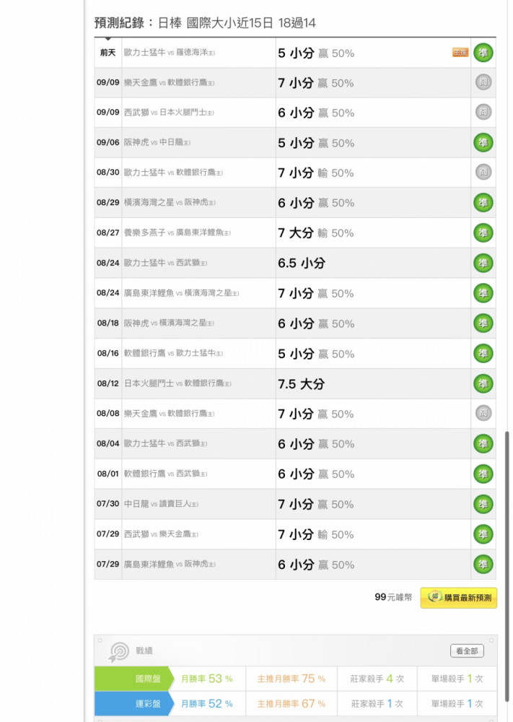
Task: Click green 準 badge on 08/12 日本火腿鬥士 row
Action: [483, 383]
